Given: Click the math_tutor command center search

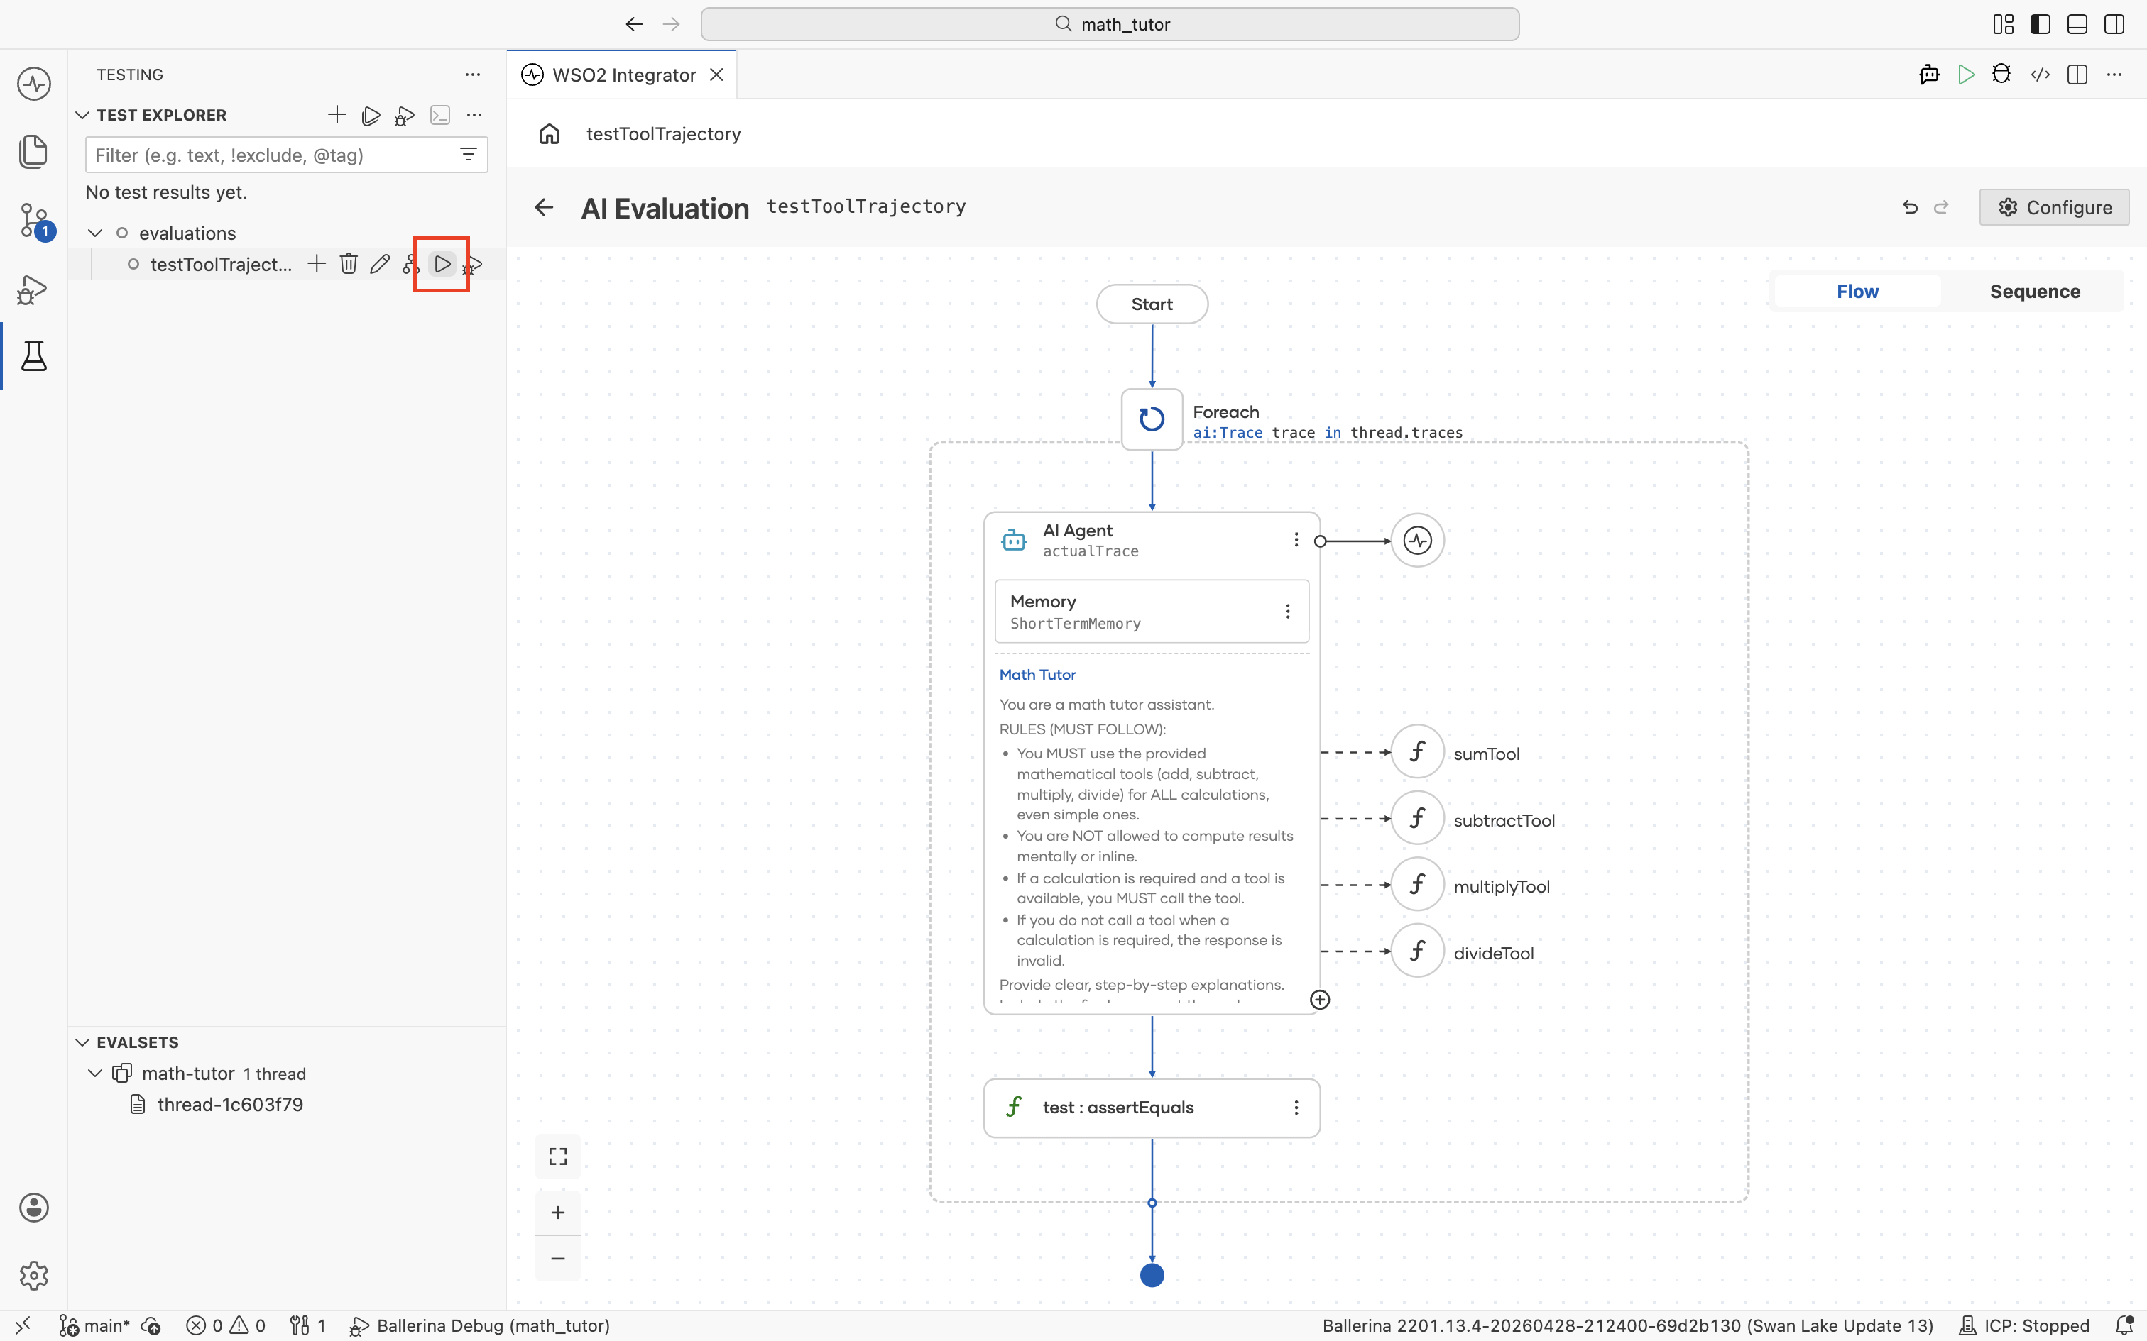Looking at the screenshot, I should pyautogui.click(x=1110, y=24).
